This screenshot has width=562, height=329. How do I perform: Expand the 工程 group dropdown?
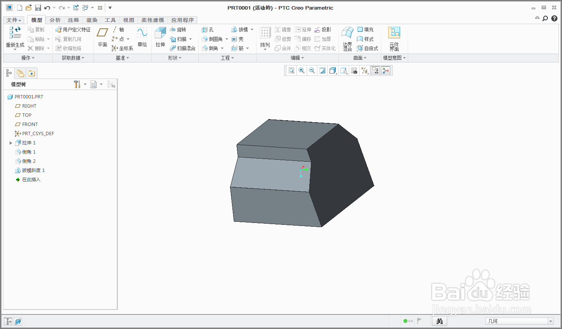(x=227, y=58)
